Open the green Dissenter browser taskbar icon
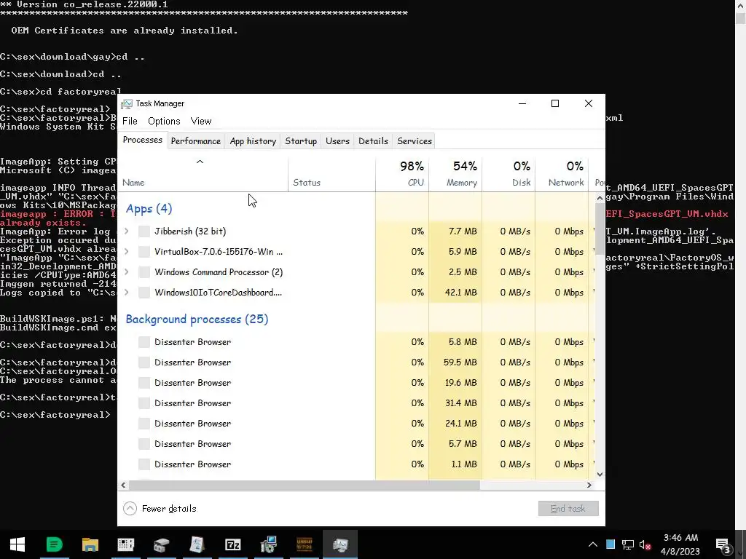746x559 pixels. click(54, 544)
